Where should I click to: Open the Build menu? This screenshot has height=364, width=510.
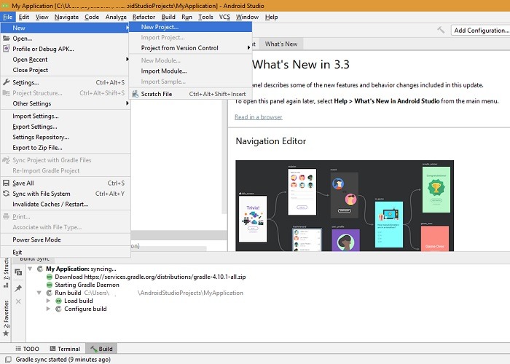click(168, 17)
